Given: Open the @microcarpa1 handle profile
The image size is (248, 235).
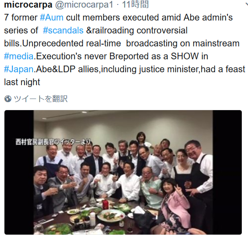Looking at the screenshot, I should pos(84,4).
